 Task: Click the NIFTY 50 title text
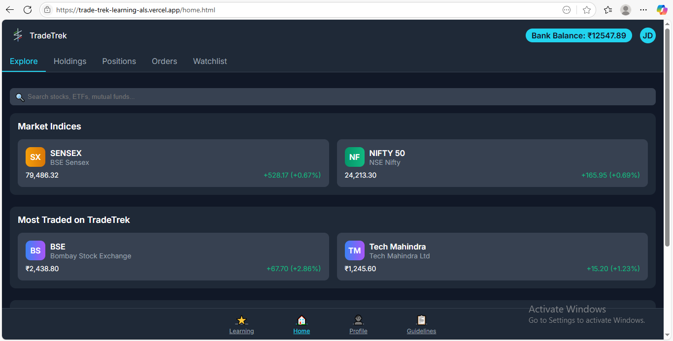387,153
